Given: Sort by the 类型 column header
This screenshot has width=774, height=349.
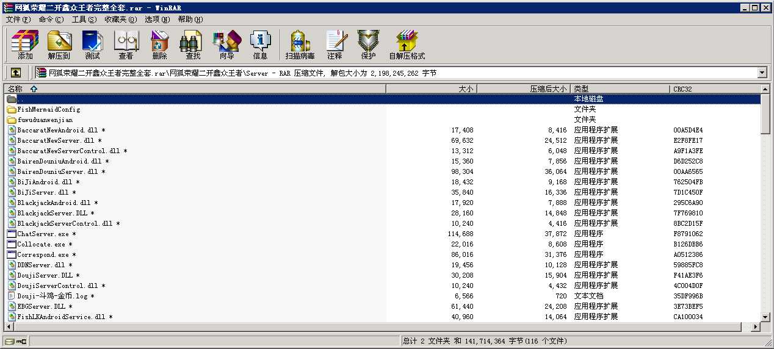Looking at the screenshot, I should click(x=620, y=89).
